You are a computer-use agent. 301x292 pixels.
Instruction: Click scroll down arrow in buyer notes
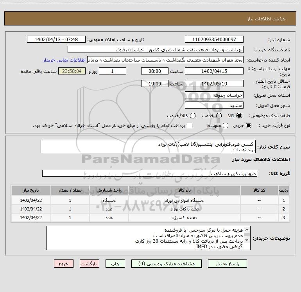pos(247,240)
